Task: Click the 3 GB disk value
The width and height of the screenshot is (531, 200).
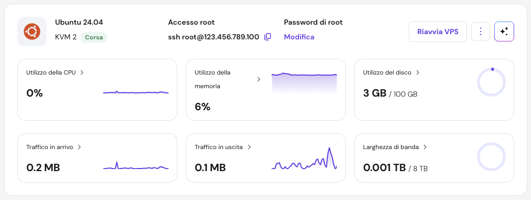Action: (x=375, y=93)
